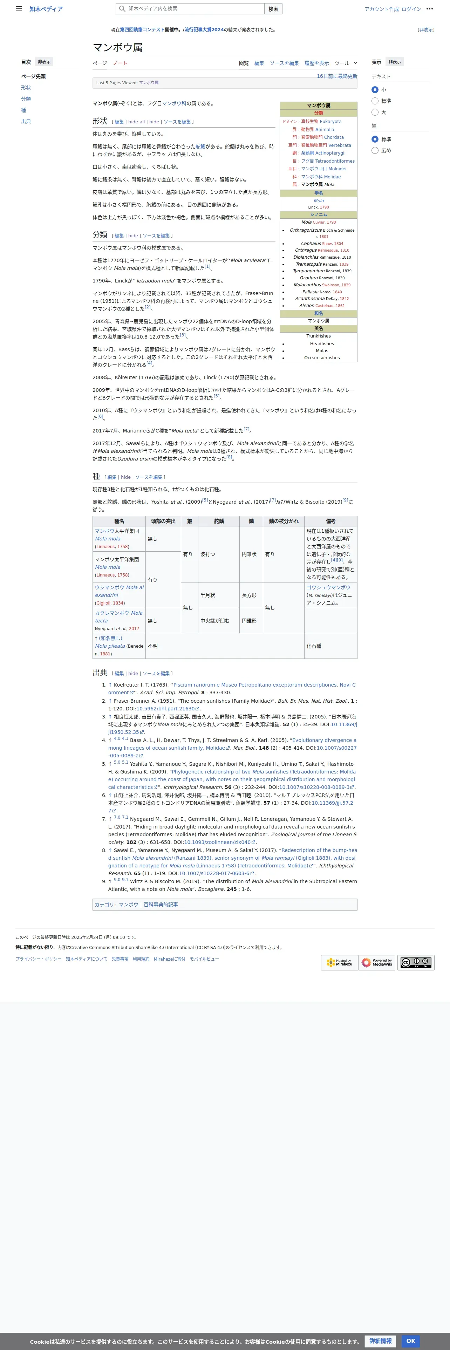Click the 頭部の突出 table column header
450x1350 pixels.
click(x=163, y=521)
